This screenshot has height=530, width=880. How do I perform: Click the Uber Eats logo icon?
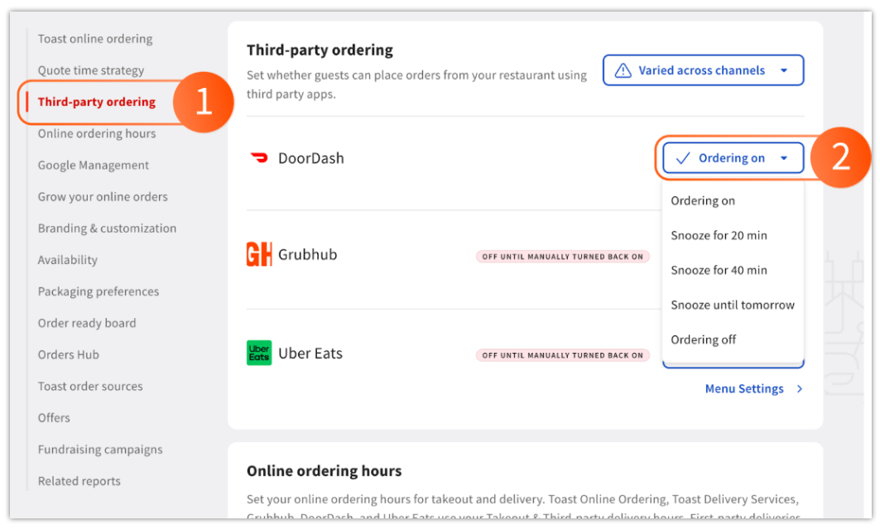coord(259,353)
